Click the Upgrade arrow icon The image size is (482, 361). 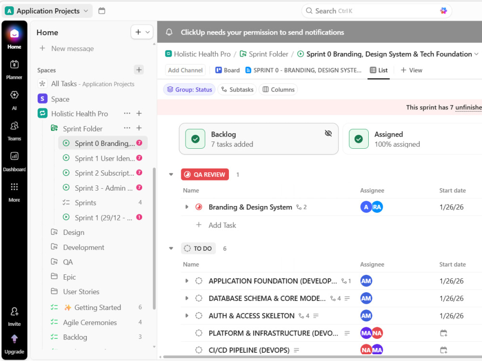[14, 339]
